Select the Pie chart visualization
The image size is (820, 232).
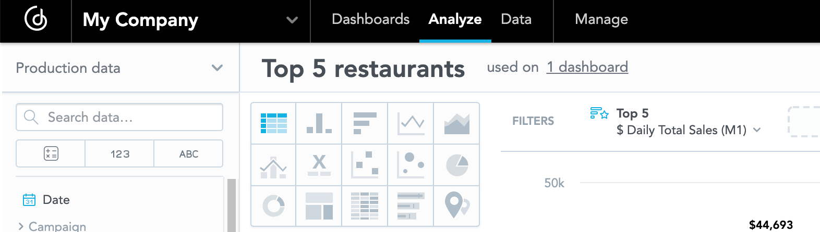click(x=456, y=165)
